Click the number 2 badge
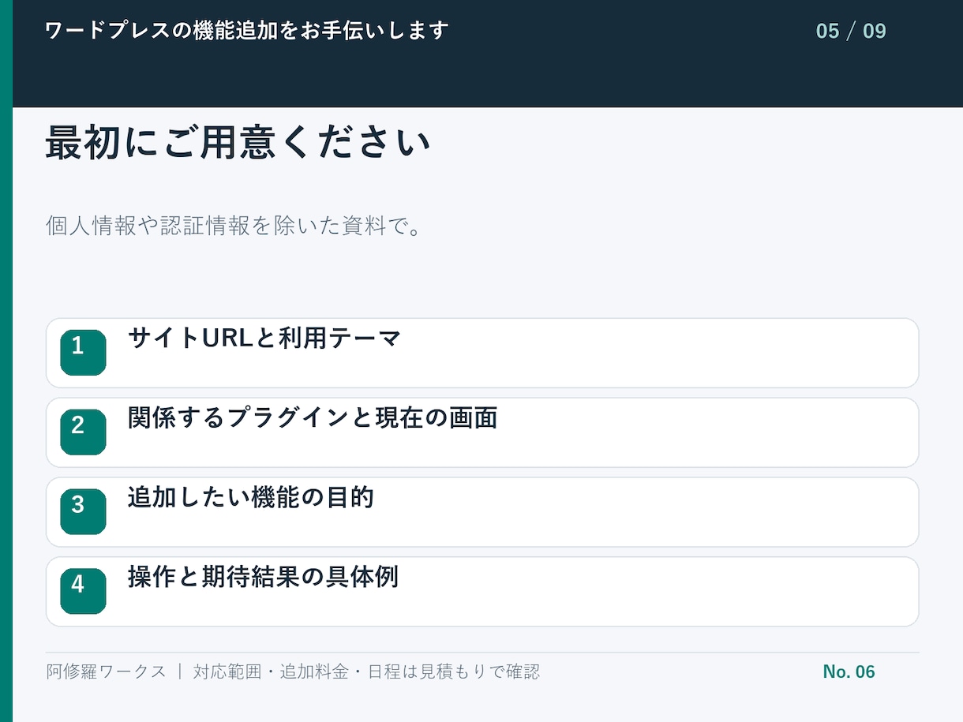 [x=83, y=432]
